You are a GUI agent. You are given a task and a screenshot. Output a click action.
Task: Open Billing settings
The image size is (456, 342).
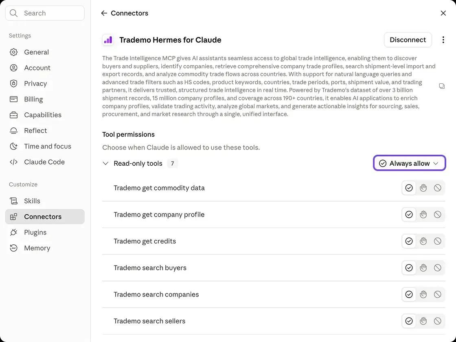point(45,99)
